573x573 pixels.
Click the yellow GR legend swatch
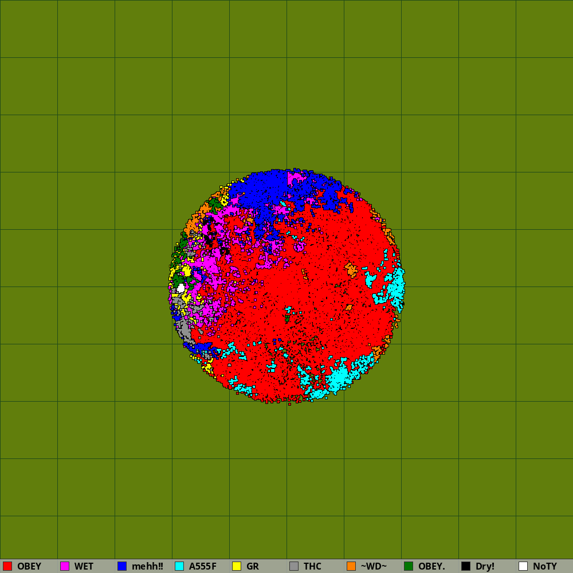coord(237,566)
